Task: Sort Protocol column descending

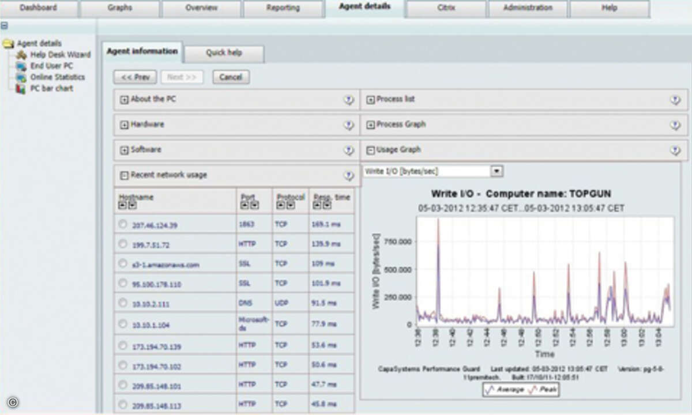Action: 289,205
